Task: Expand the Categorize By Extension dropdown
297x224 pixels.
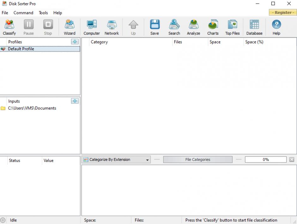Action: 116,160
